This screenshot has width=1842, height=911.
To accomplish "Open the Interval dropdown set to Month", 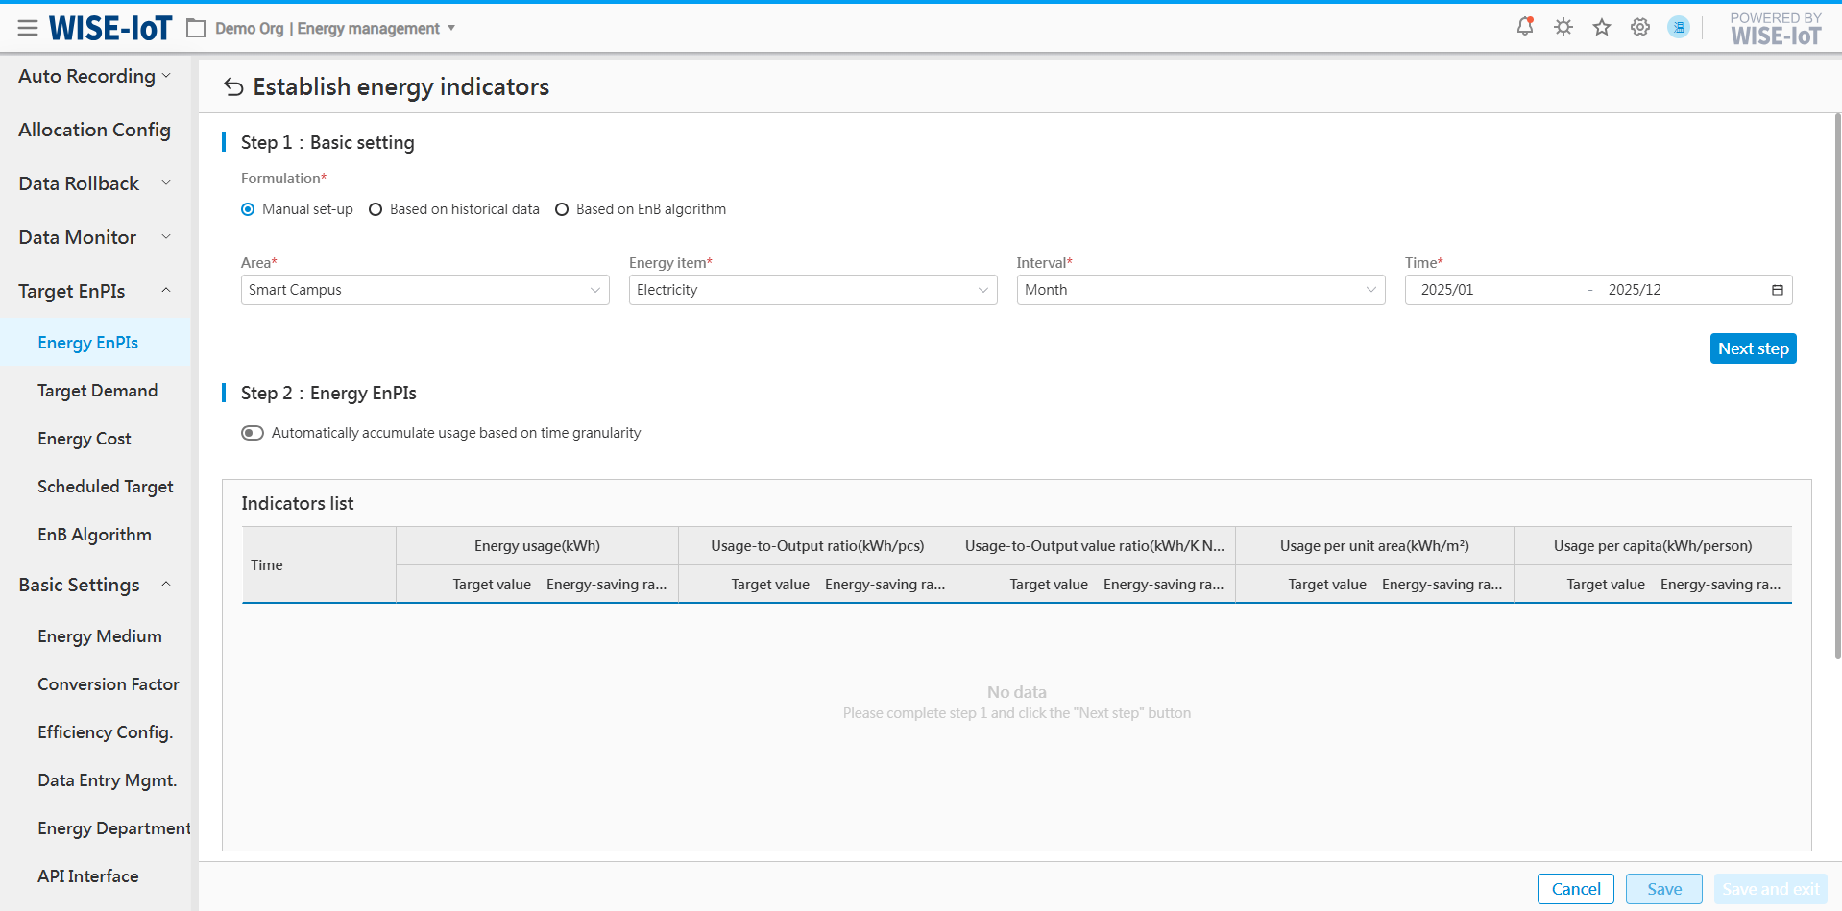I will tap(1200, 290).
